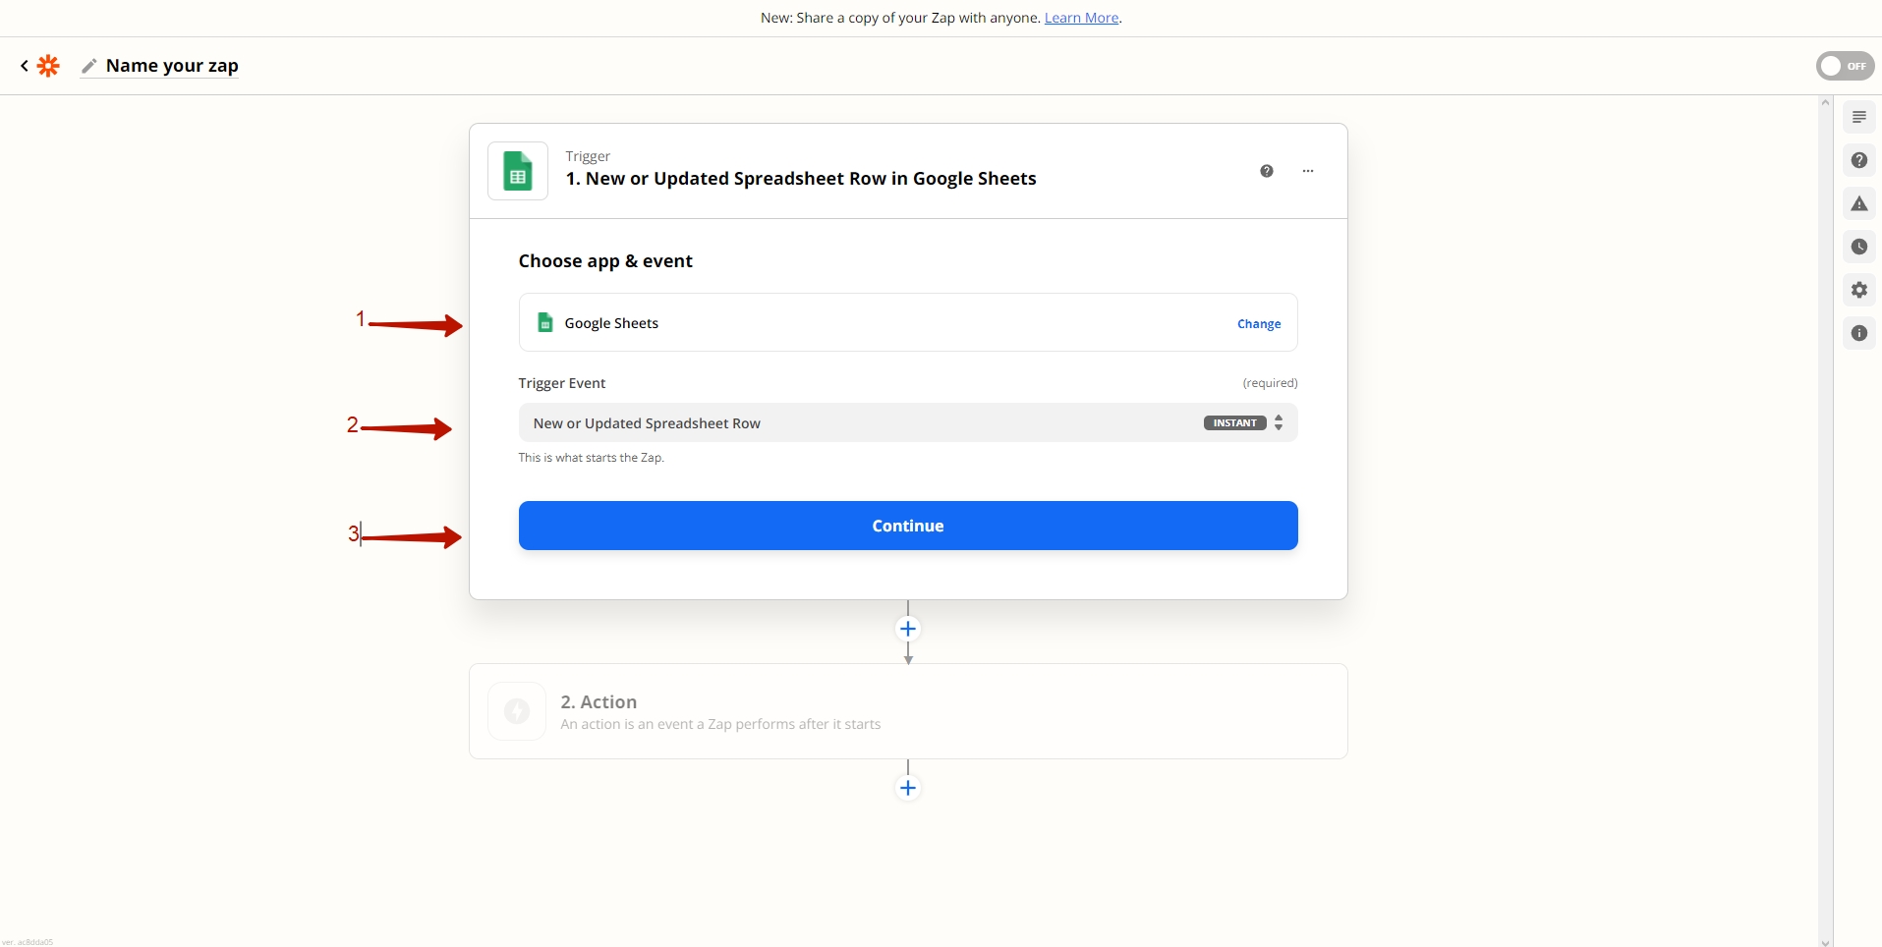Image resolution: width=1882 pixels, height=947 pixels.
Task: Go back using the left chevron
Action: 25,66
